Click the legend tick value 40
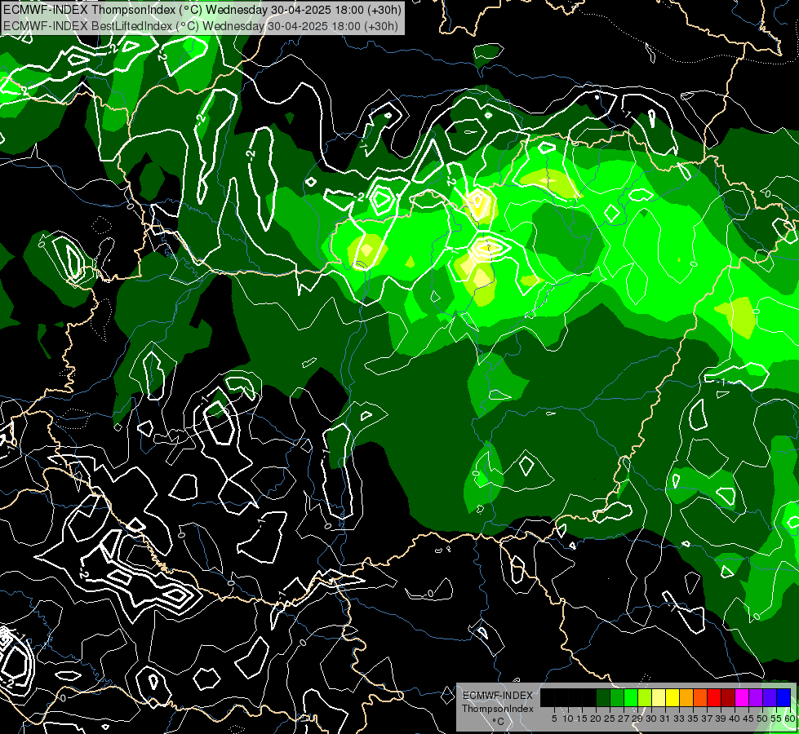 [x=735, y=719]
